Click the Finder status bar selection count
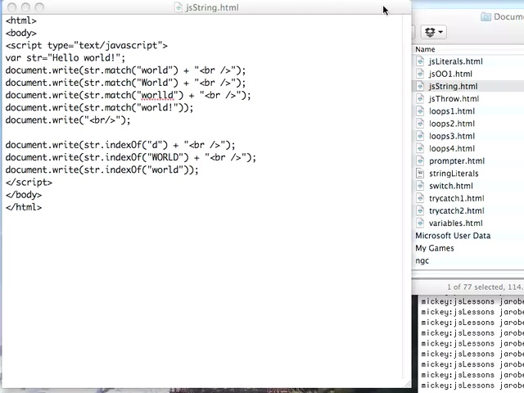The height and width of the screenshot is (393, 524). pyautogui.click(x=486, y=287)
